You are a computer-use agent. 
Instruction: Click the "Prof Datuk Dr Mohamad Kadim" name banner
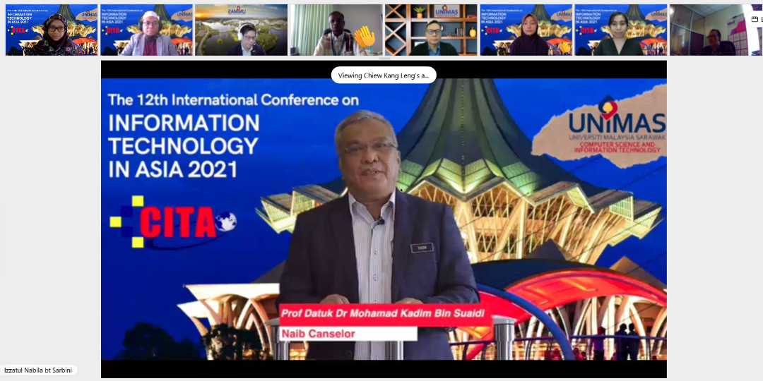coord(385,313)
